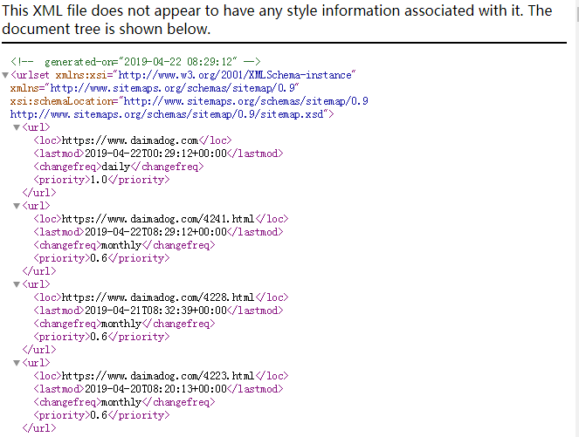Click the priority value 1.0

(99, 180)
